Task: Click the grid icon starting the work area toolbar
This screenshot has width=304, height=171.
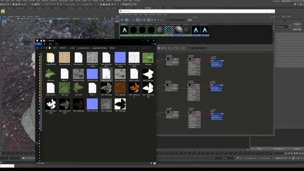Action: (159, 48)
